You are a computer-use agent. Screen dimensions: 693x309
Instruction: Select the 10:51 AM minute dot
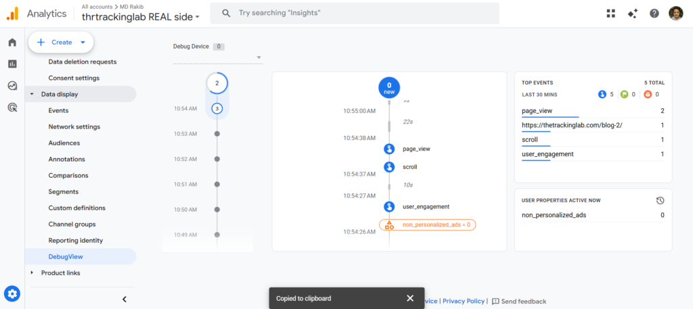(217, 184)
